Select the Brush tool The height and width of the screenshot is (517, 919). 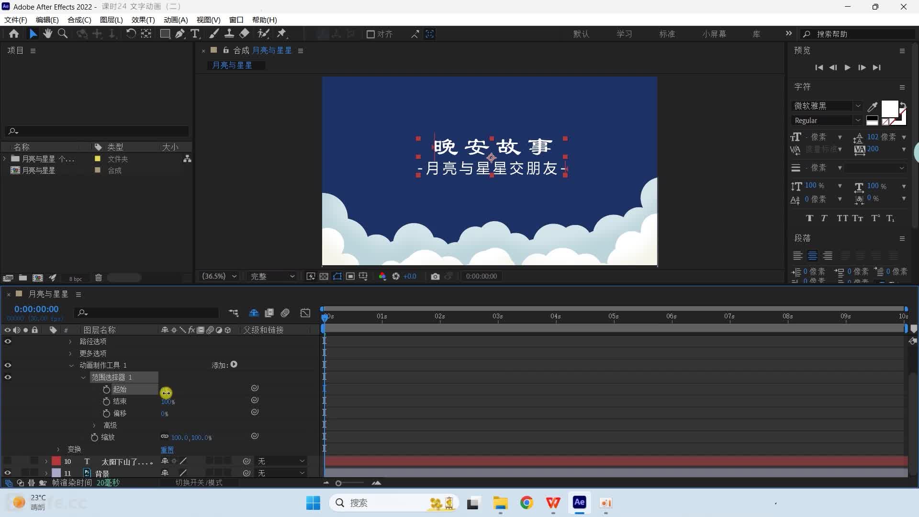(x=214, y=34)
